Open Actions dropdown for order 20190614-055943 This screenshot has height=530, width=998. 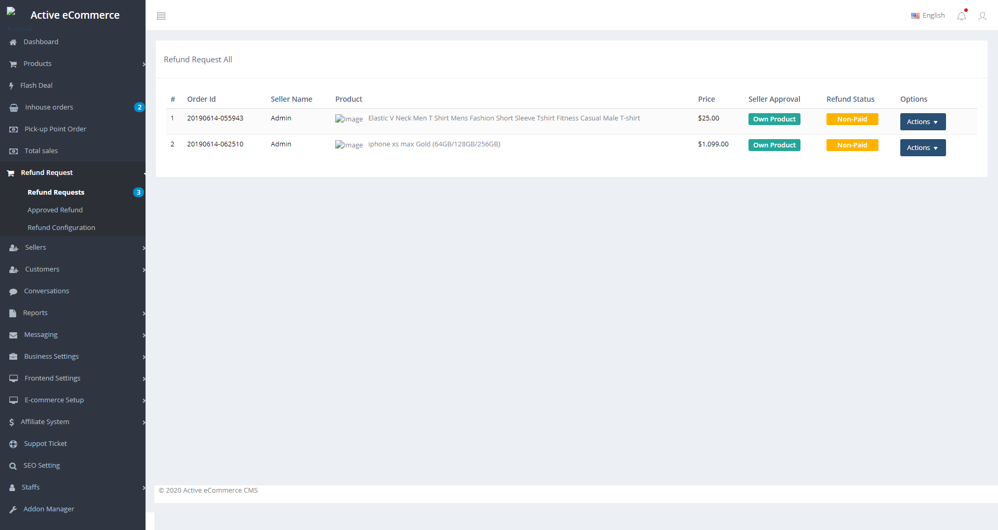(x=923, y=122)
